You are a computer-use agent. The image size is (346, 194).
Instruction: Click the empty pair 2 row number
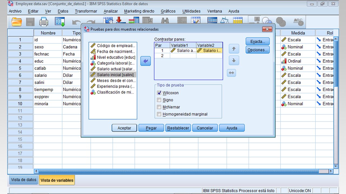click(162, 56)
